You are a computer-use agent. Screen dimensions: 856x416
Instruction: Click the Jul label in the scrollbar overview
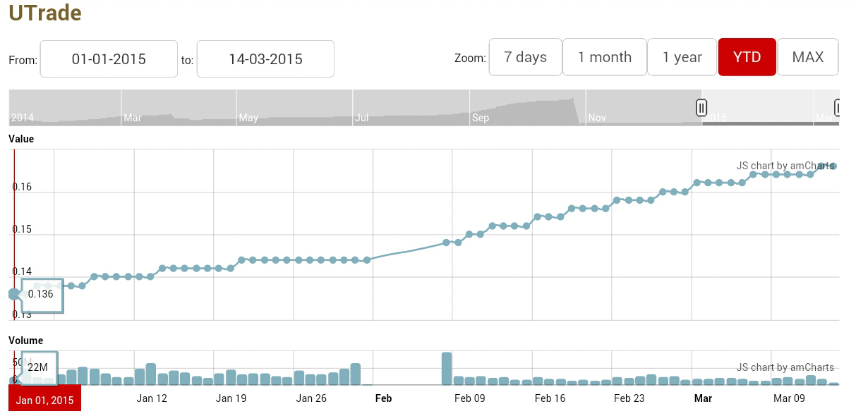click(x=362, y=118)
